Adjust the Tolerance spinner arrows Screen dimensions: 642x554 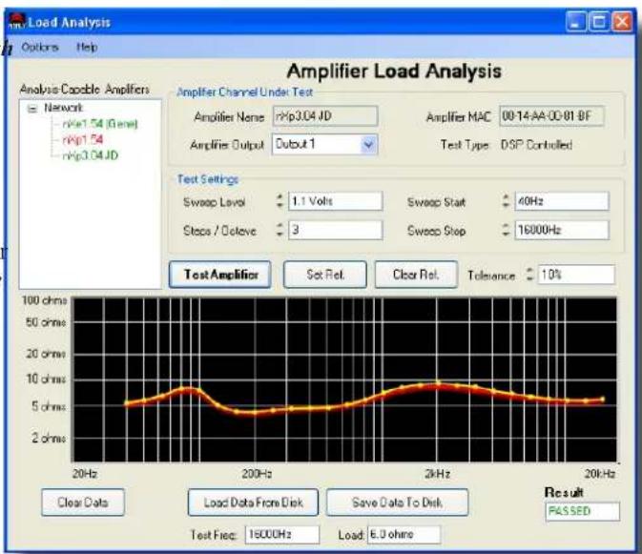(529, 275)
